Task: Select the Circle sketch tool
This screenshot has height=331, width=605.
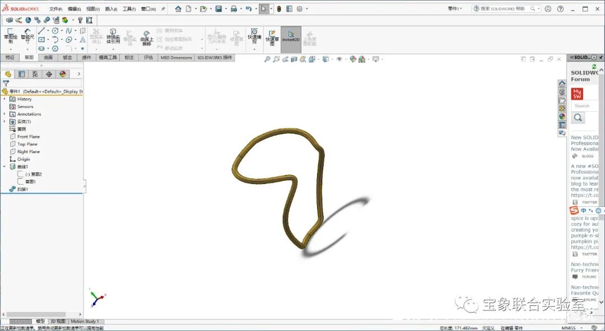Action: (x=55, y=31)
